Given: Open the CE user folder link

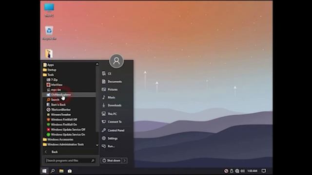Looking at the screenshot, I should [x=106, y=73].
